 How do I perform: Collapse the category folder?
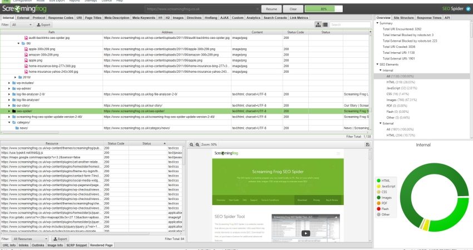(9, 123)
